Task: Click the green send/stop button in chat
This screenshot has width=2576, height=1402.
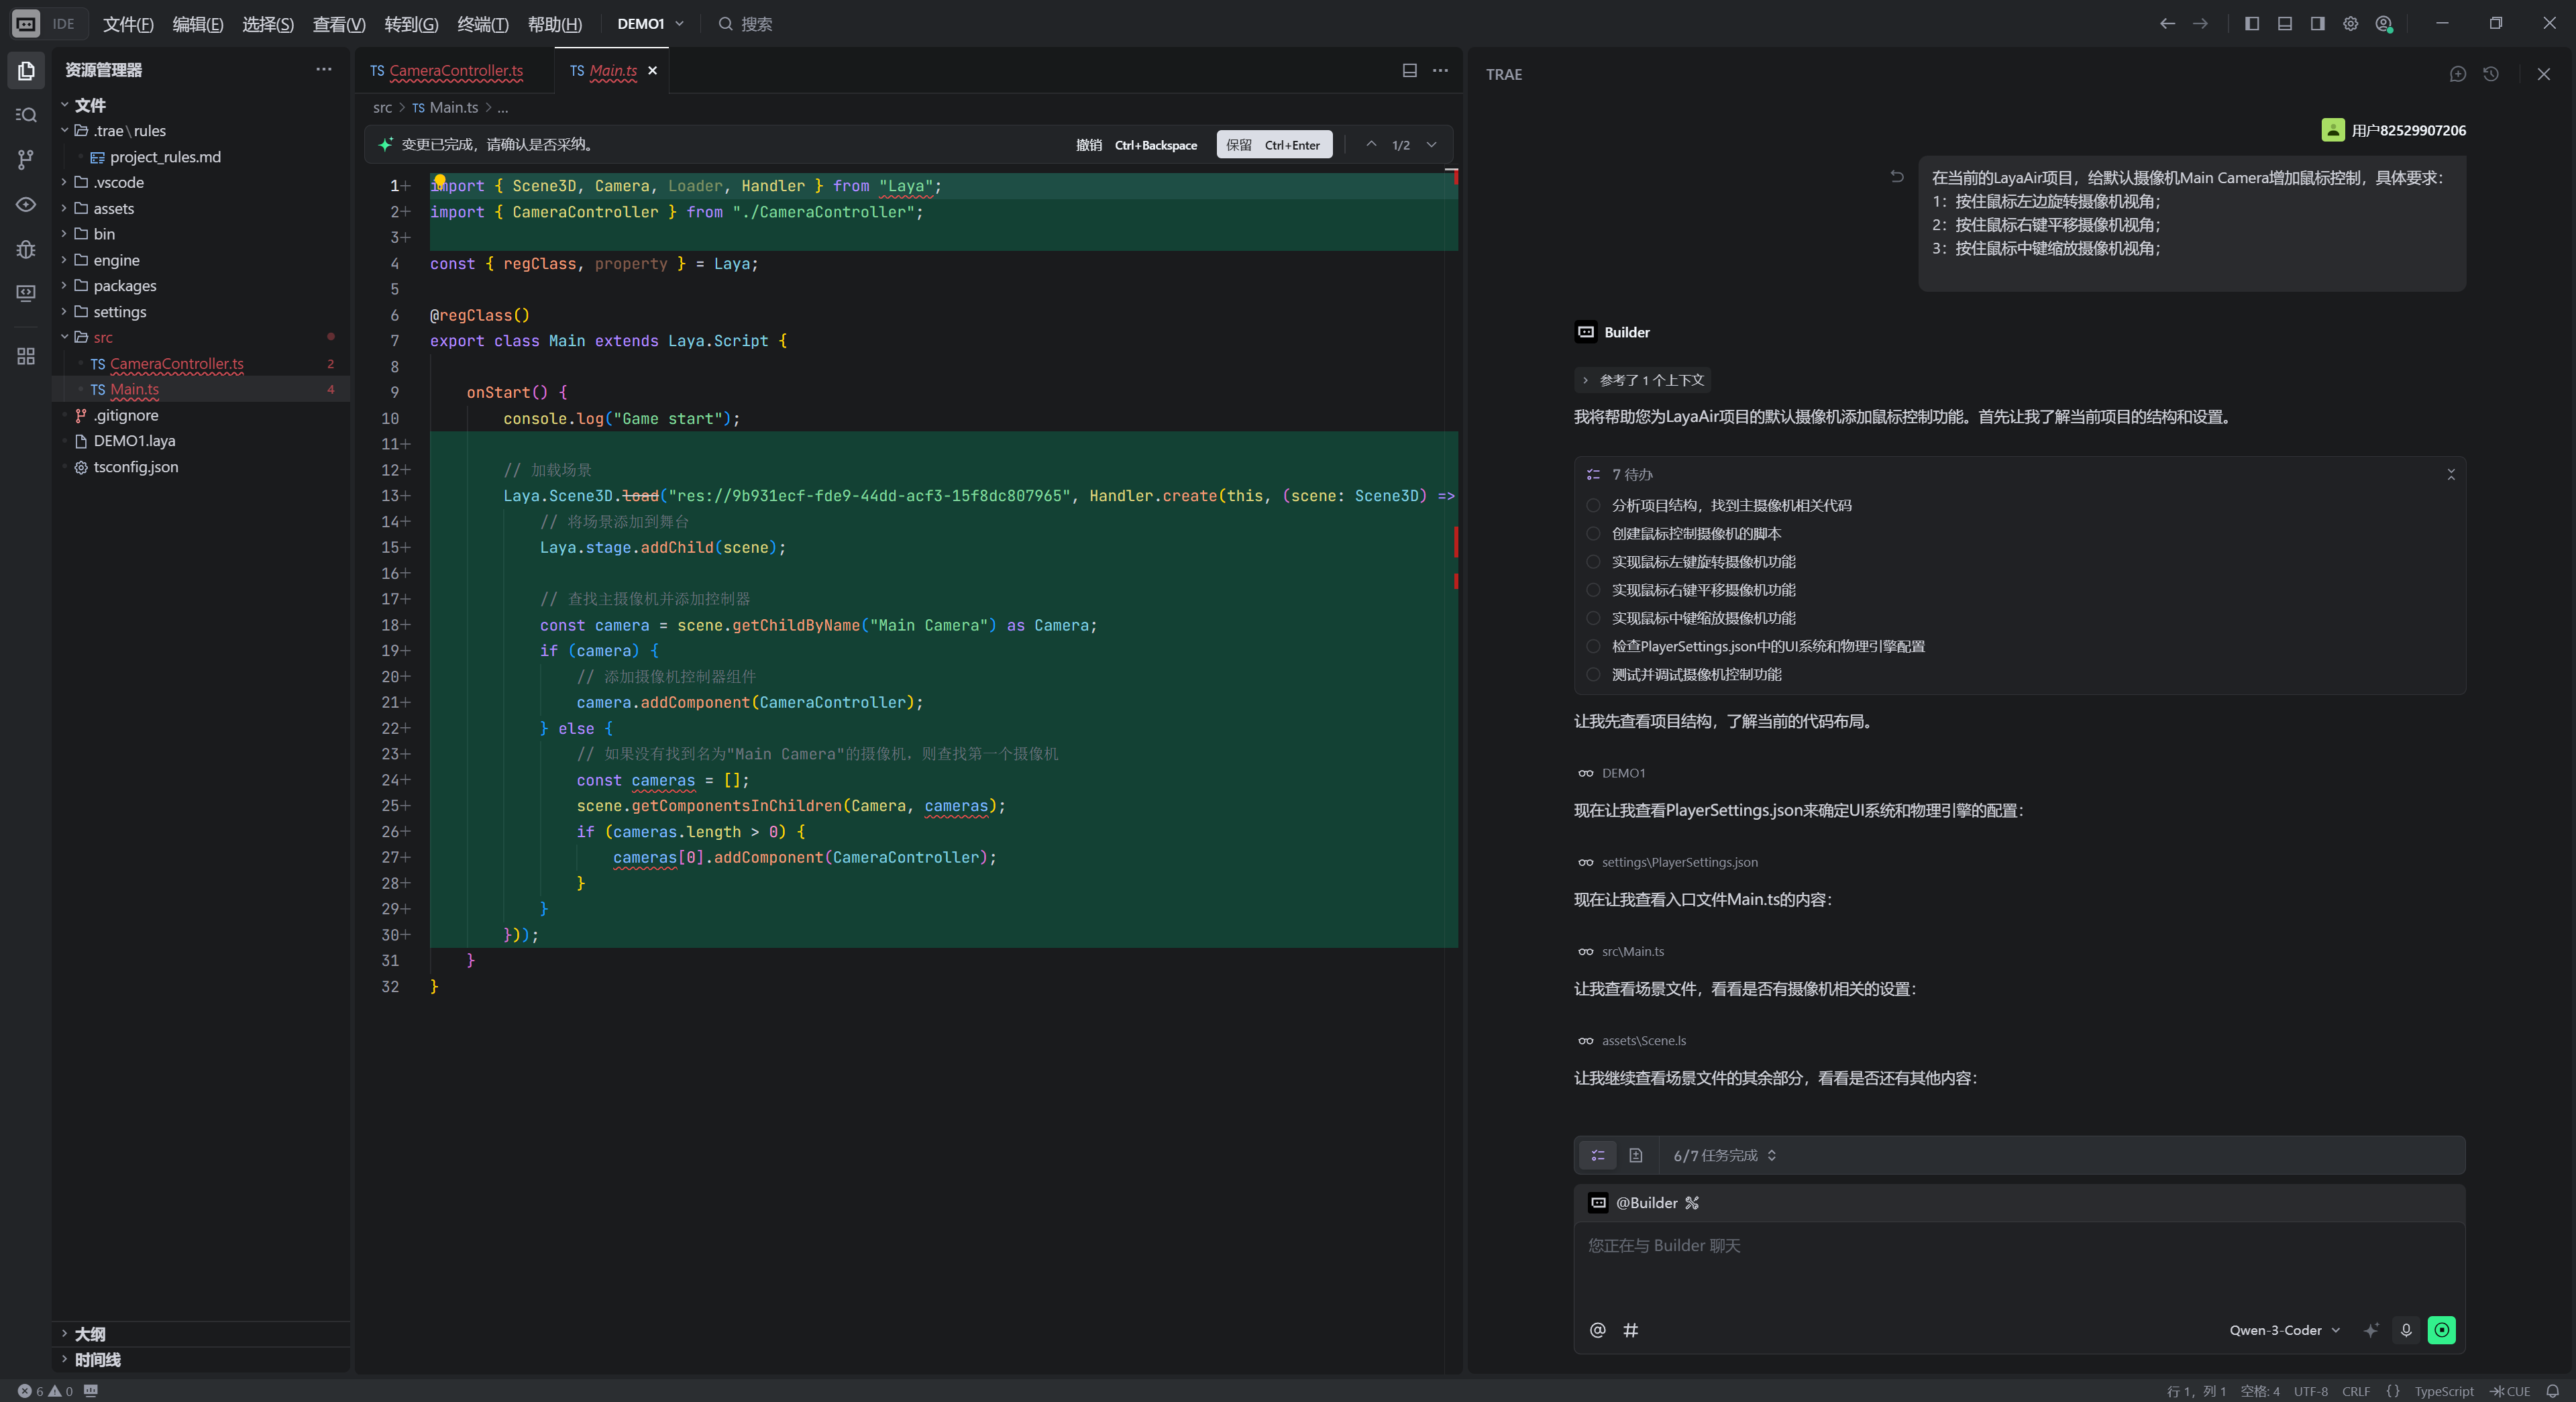Action: point(2441,1330)
